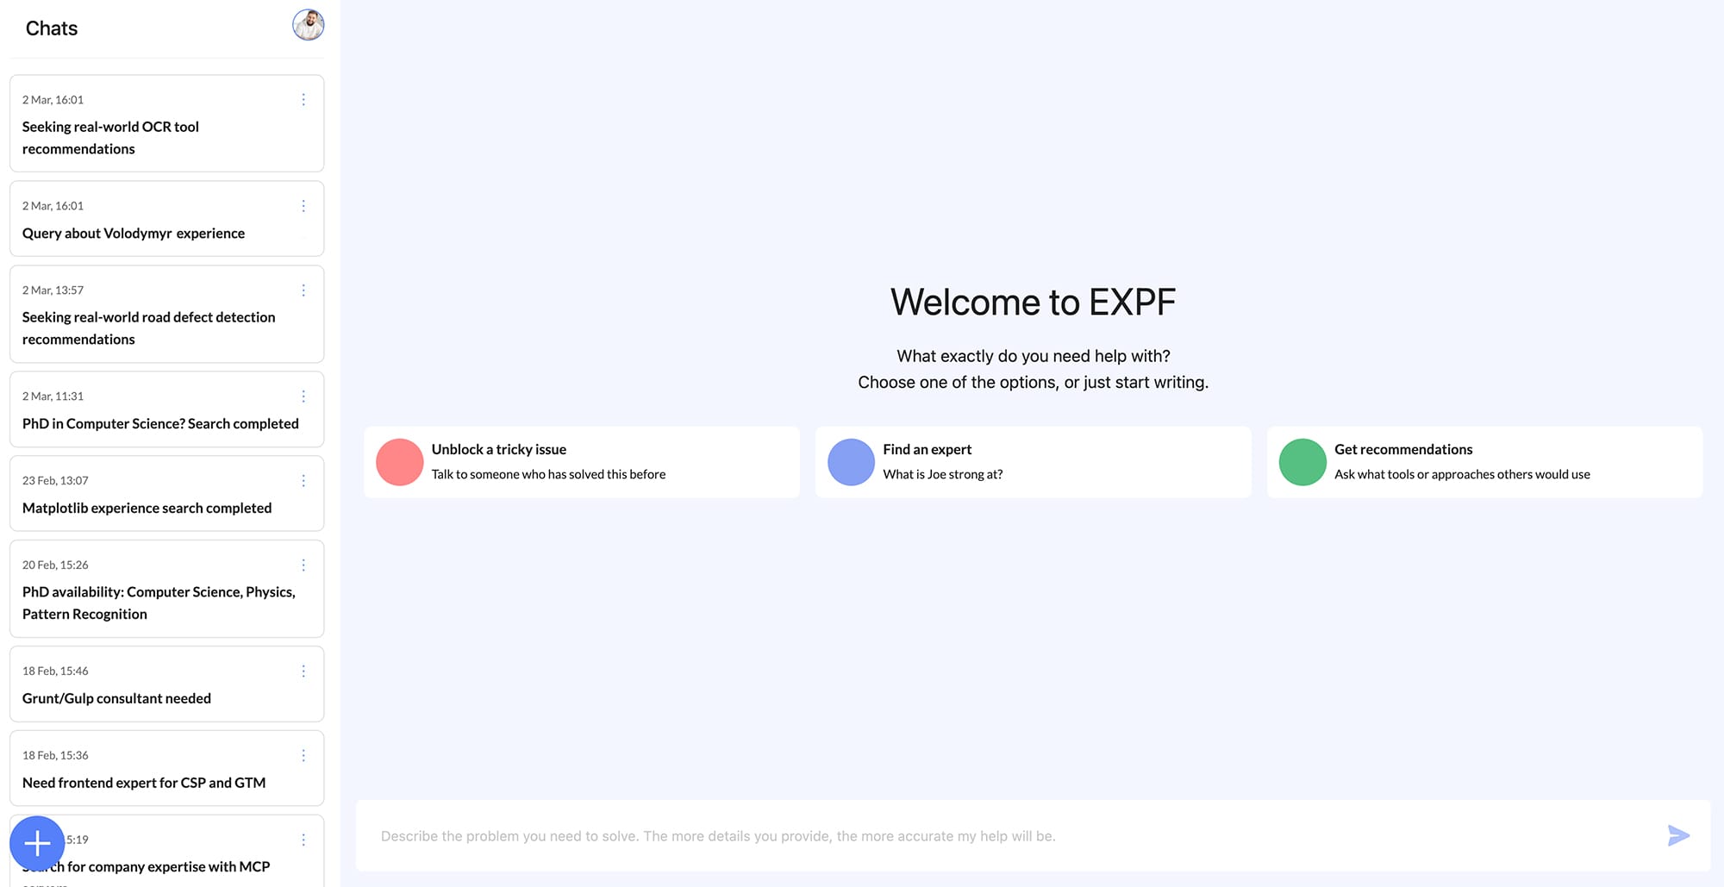The width and height of the screenshot is (1724, 887).
Task: Select the Find an expert card
Action: point(1032,462)
